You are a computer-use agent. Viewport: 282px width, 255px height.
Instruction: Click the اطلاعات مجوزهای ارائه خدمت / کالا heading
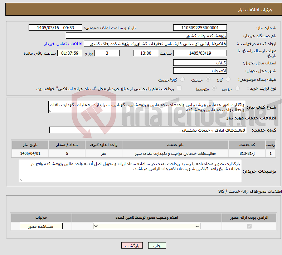tap(250, 191)
